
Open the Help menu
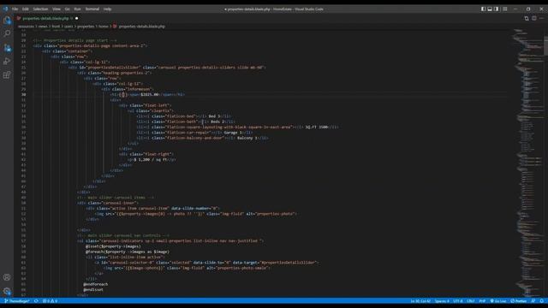point(107,9)
